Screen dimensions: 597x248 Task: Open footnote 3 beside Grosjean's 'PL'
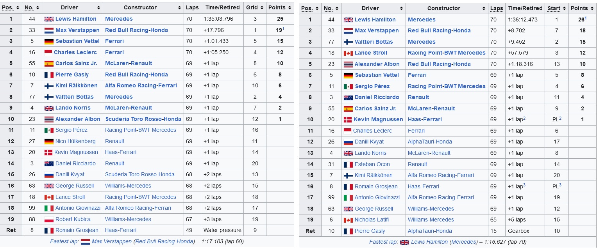560,185
